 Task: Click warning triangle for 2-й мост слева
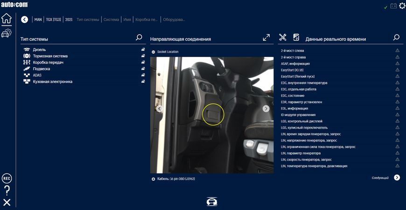click(x=398, y=51)
